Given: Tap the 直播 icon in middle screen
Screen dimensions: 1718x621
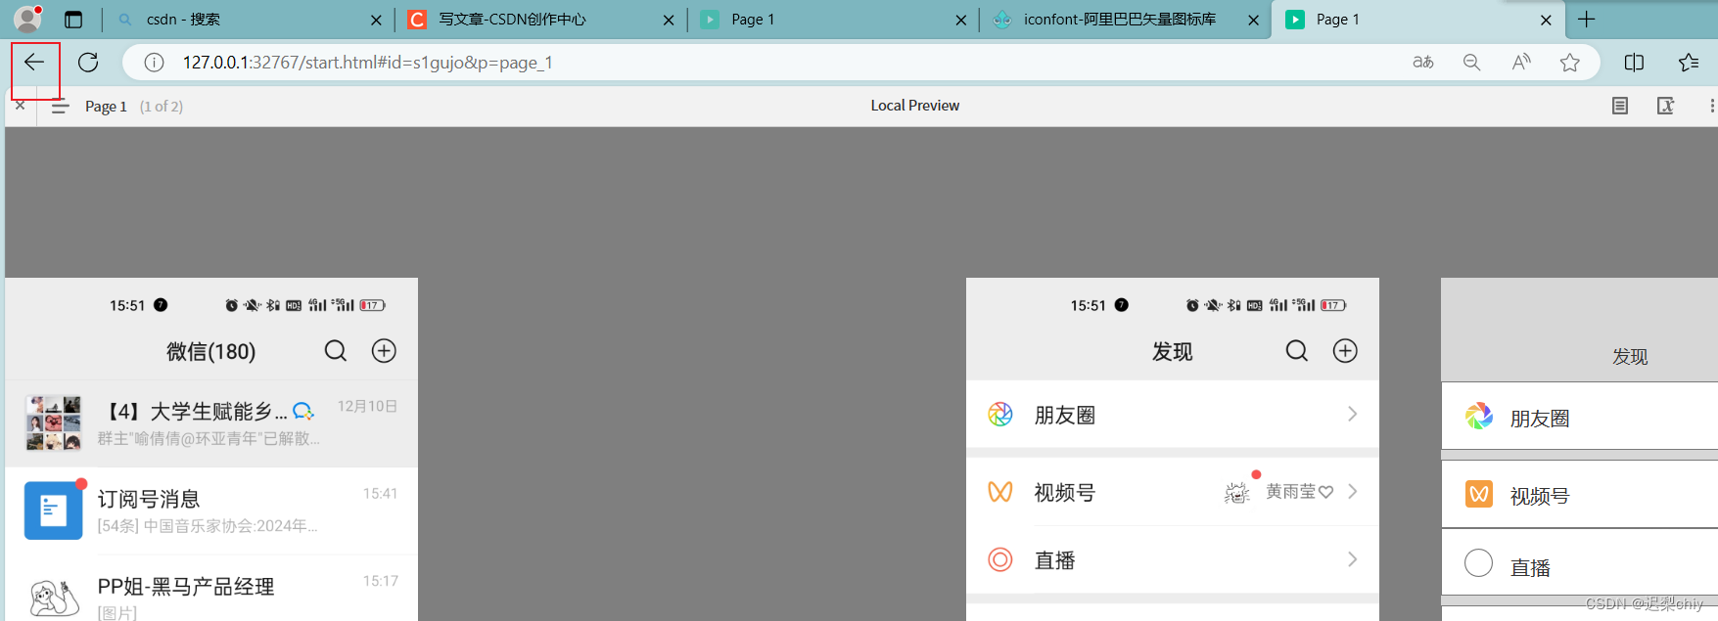Looking at the screenshot, I should [1000, 560].
